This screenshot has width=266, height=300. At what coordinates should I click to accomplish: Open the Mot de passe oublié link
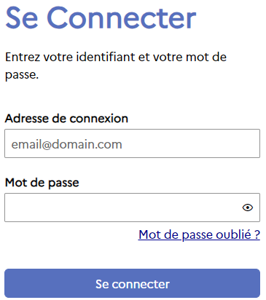(199, 234)
